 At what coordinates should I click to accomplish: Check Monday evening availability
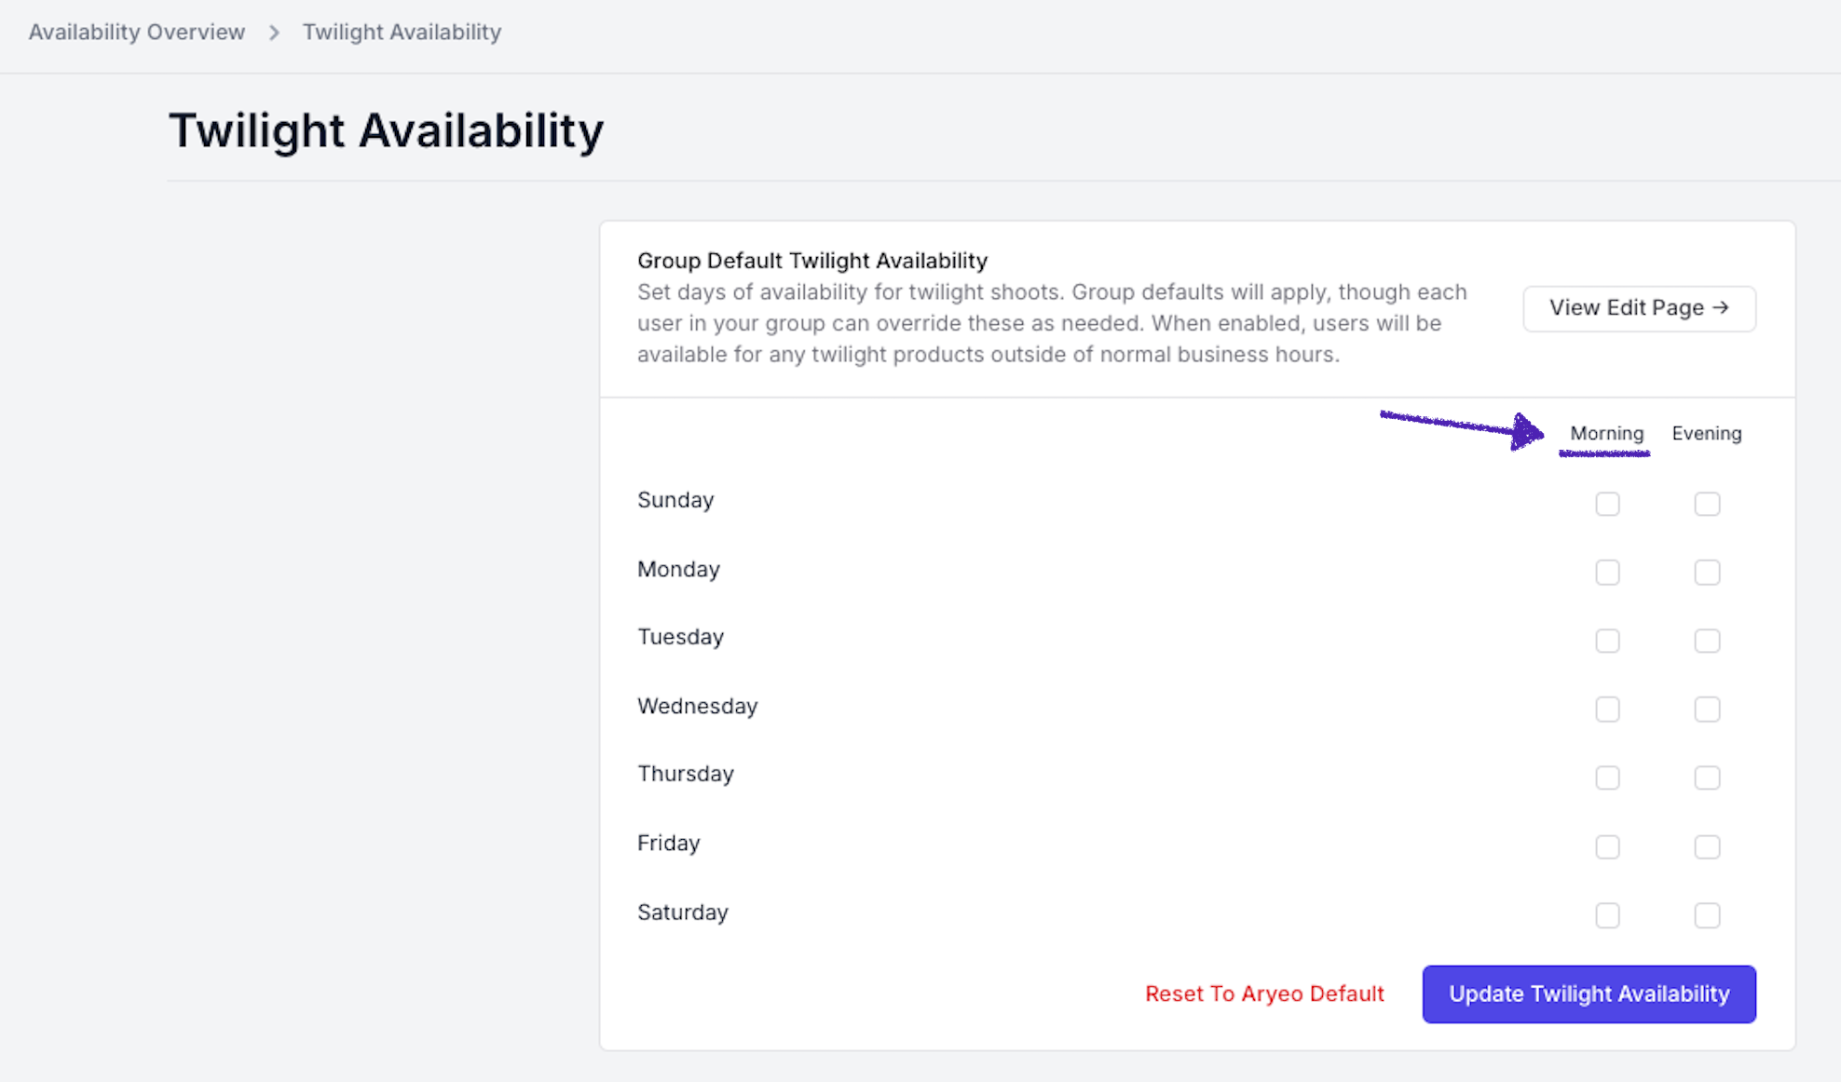click(x=1707, y=572)
